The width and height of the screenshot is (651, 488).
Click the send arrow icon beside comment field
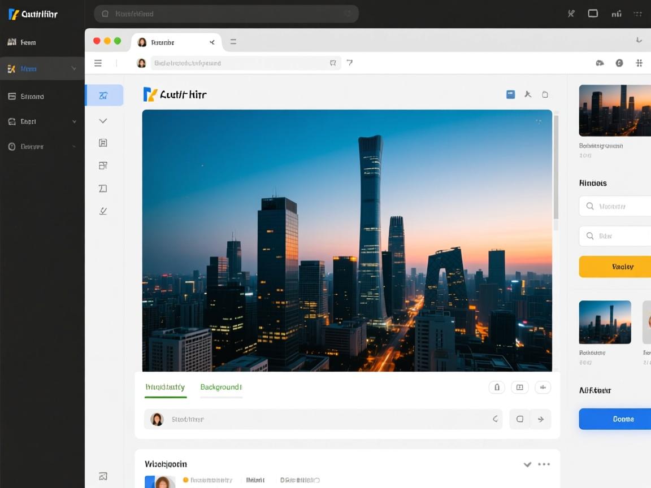point(540,419)
